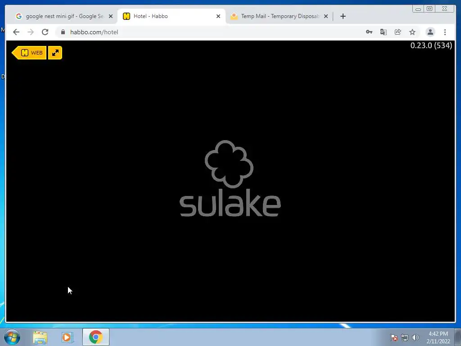Reload the Habbo hotel page

tap(45, 32)
